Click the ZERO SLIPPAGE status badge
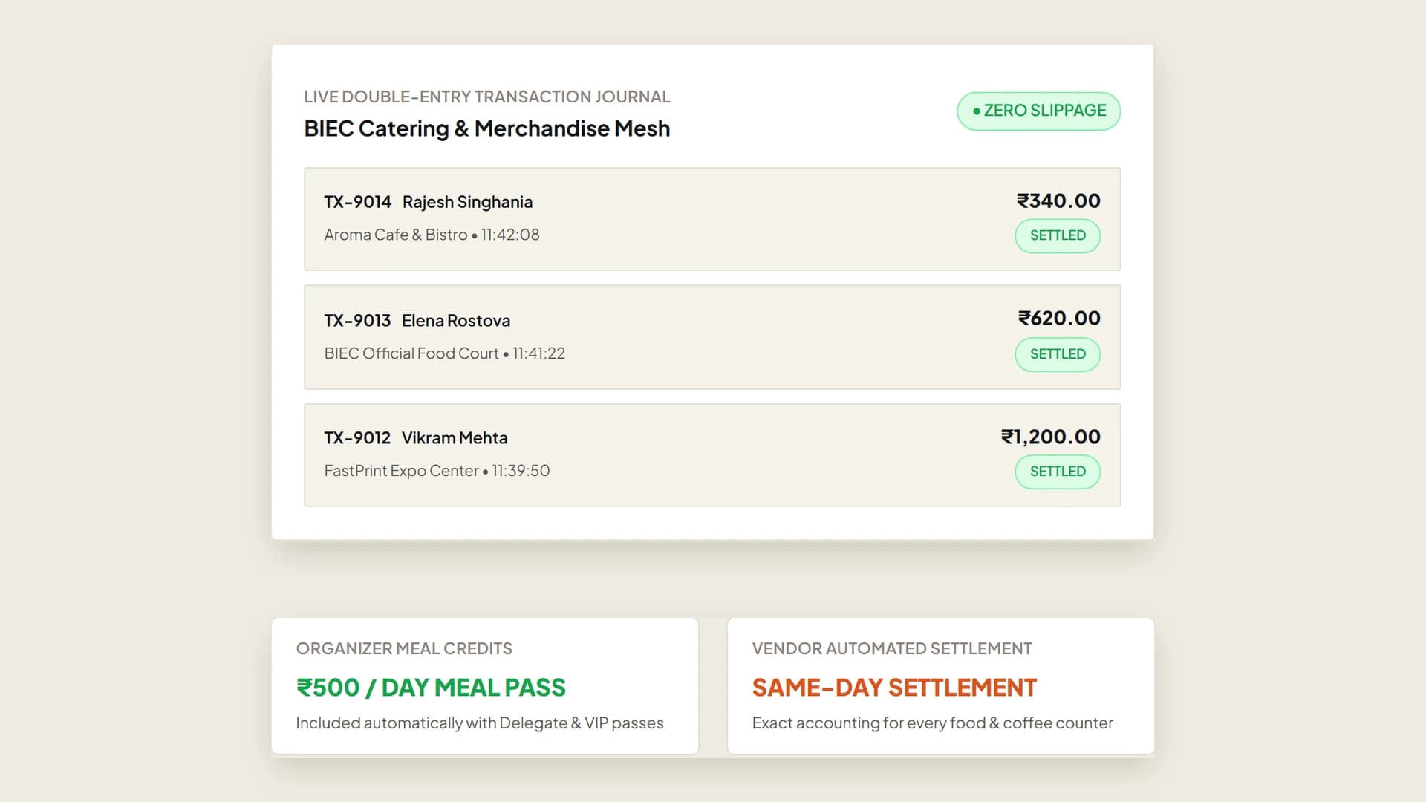The height and width of the screenshot is (802, 1426). click(1038, 111)
